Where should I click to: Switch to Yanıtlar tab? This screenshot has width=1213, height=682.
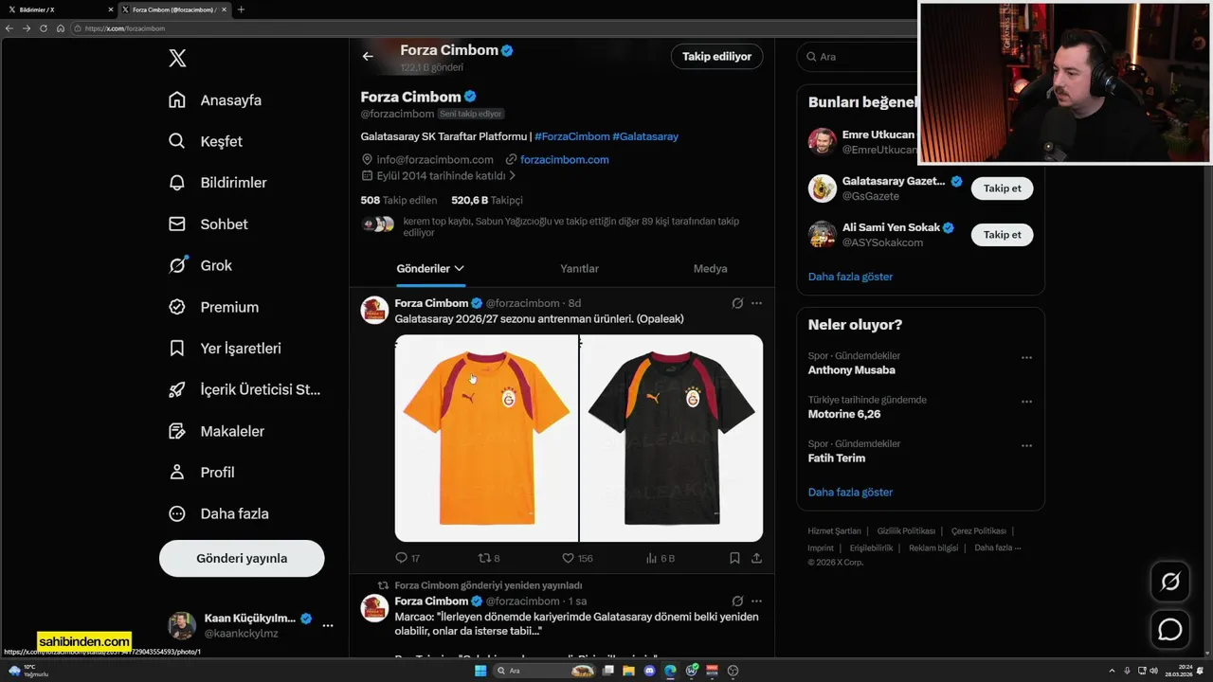tap(579, 269)
